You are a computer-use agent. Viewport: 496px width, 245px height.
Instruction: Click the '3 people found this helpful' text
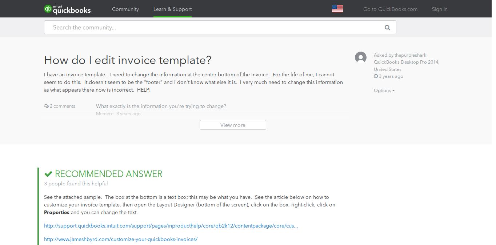click(76, 184)
